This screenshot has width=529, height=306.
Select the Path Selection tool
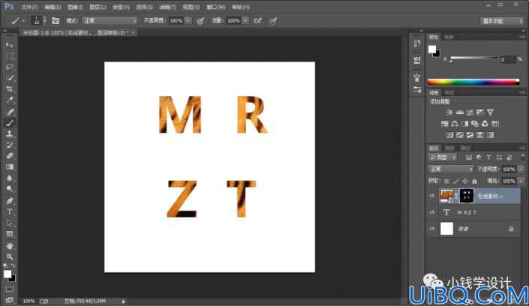(10, 223)
